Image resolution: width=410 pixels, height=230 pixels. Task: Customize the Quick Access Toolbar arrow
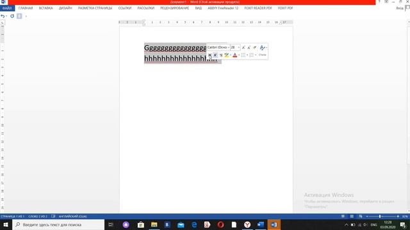pyautogui.click(x=26, y=17)
